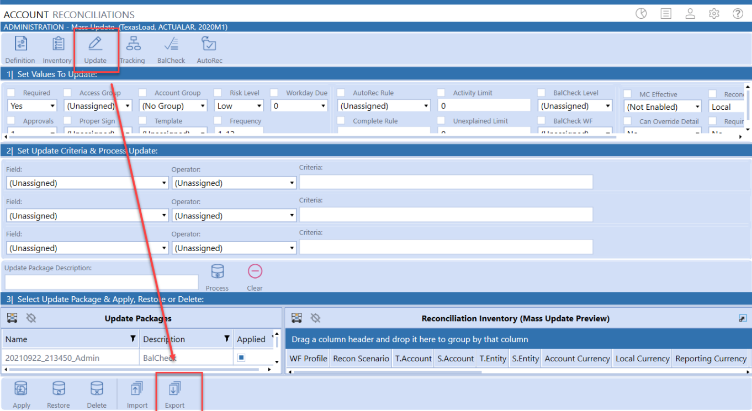Toggle the Applied checkbox for the 20210922 package
This screenshot has height=411, width=752.
click(x=241, y=357)
